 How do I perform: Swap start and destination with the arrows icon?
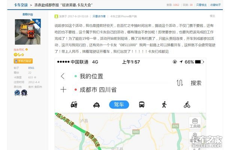(x=180, y=83)
